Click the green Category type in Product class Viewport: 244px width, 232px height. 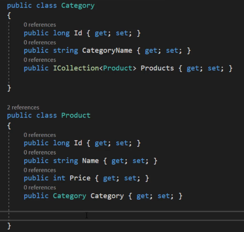tap(69, 196)
